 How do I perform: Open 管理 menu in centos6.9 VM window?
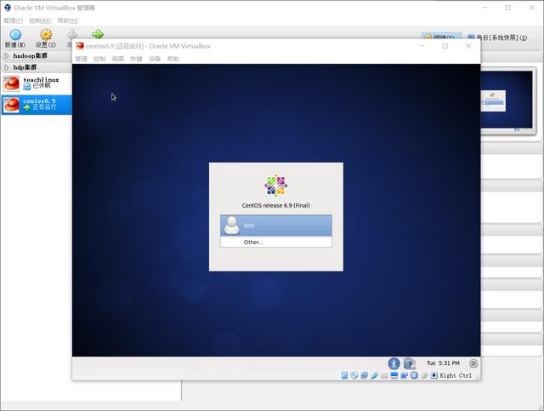(82, 59)
